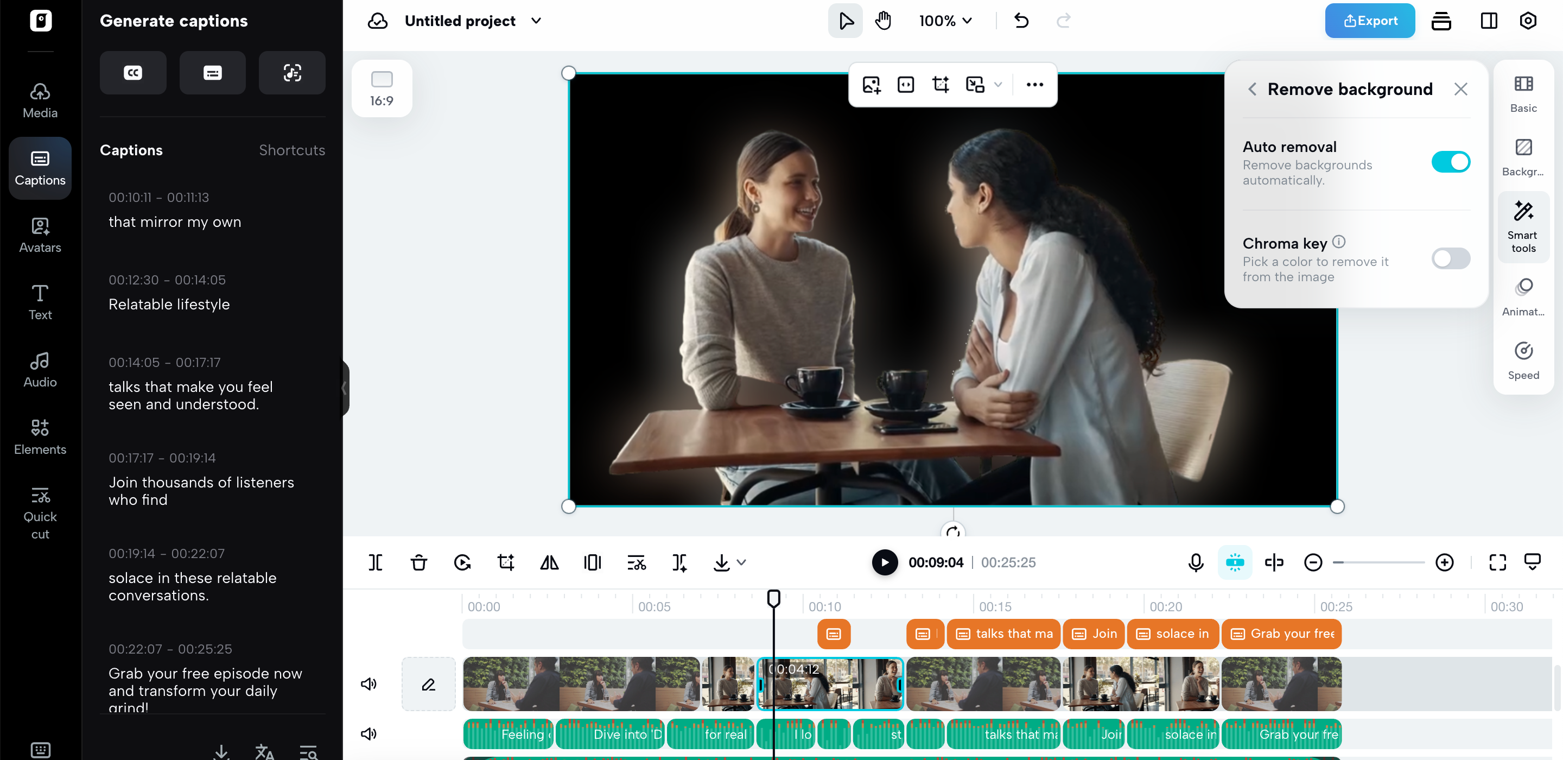Switch to the Shortcuts tab
1563x760 pixels.
pyautogui.click(x=292, y=150)
